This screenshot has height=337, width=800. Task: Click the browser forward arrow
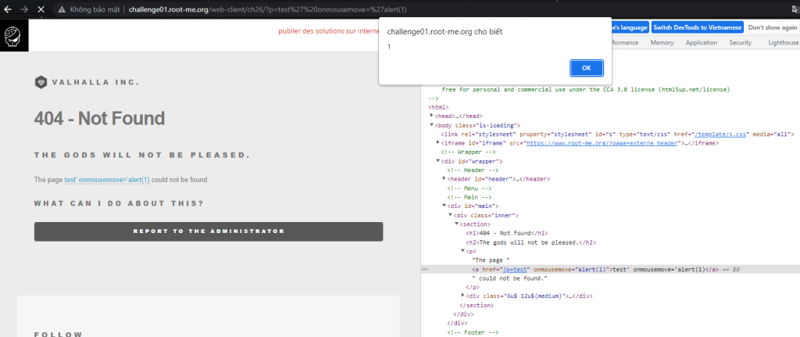tap(23, 8)
